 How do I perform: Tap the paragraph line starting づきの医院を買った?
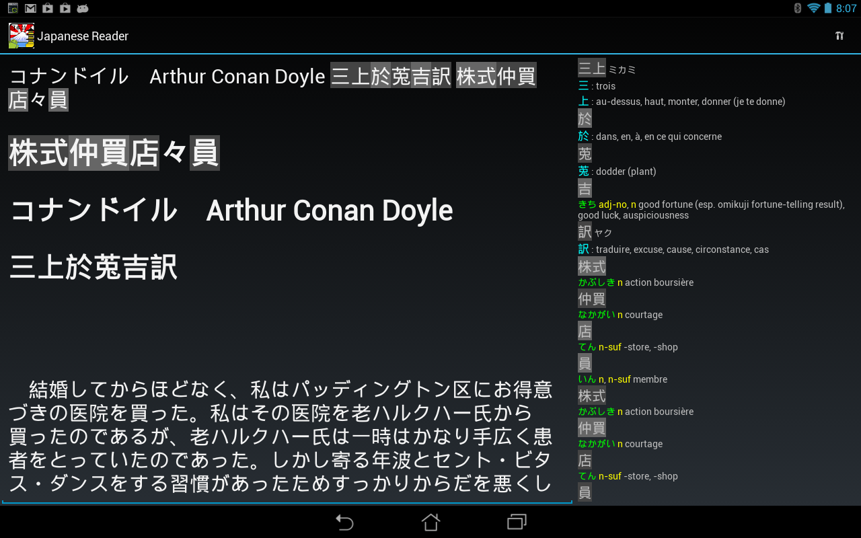click(270, 413)
